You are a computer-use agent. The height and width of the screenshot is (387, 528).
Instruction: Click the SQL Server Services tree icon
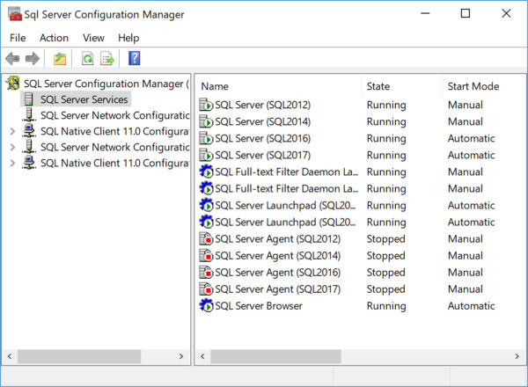(x=29, y=99)
